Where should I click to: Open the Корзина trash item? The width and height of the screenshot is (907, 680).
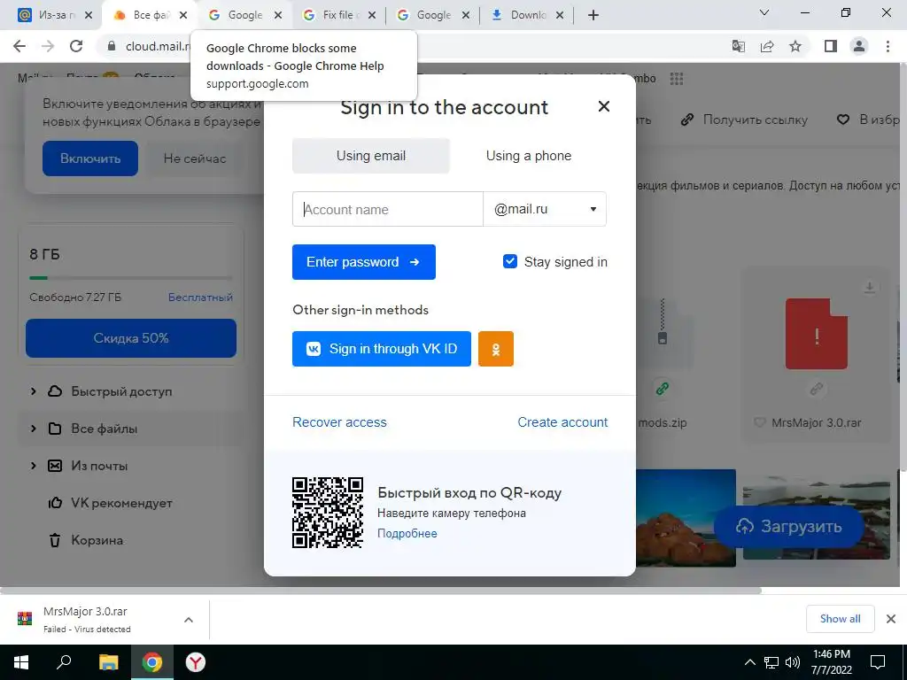point(97,540)
